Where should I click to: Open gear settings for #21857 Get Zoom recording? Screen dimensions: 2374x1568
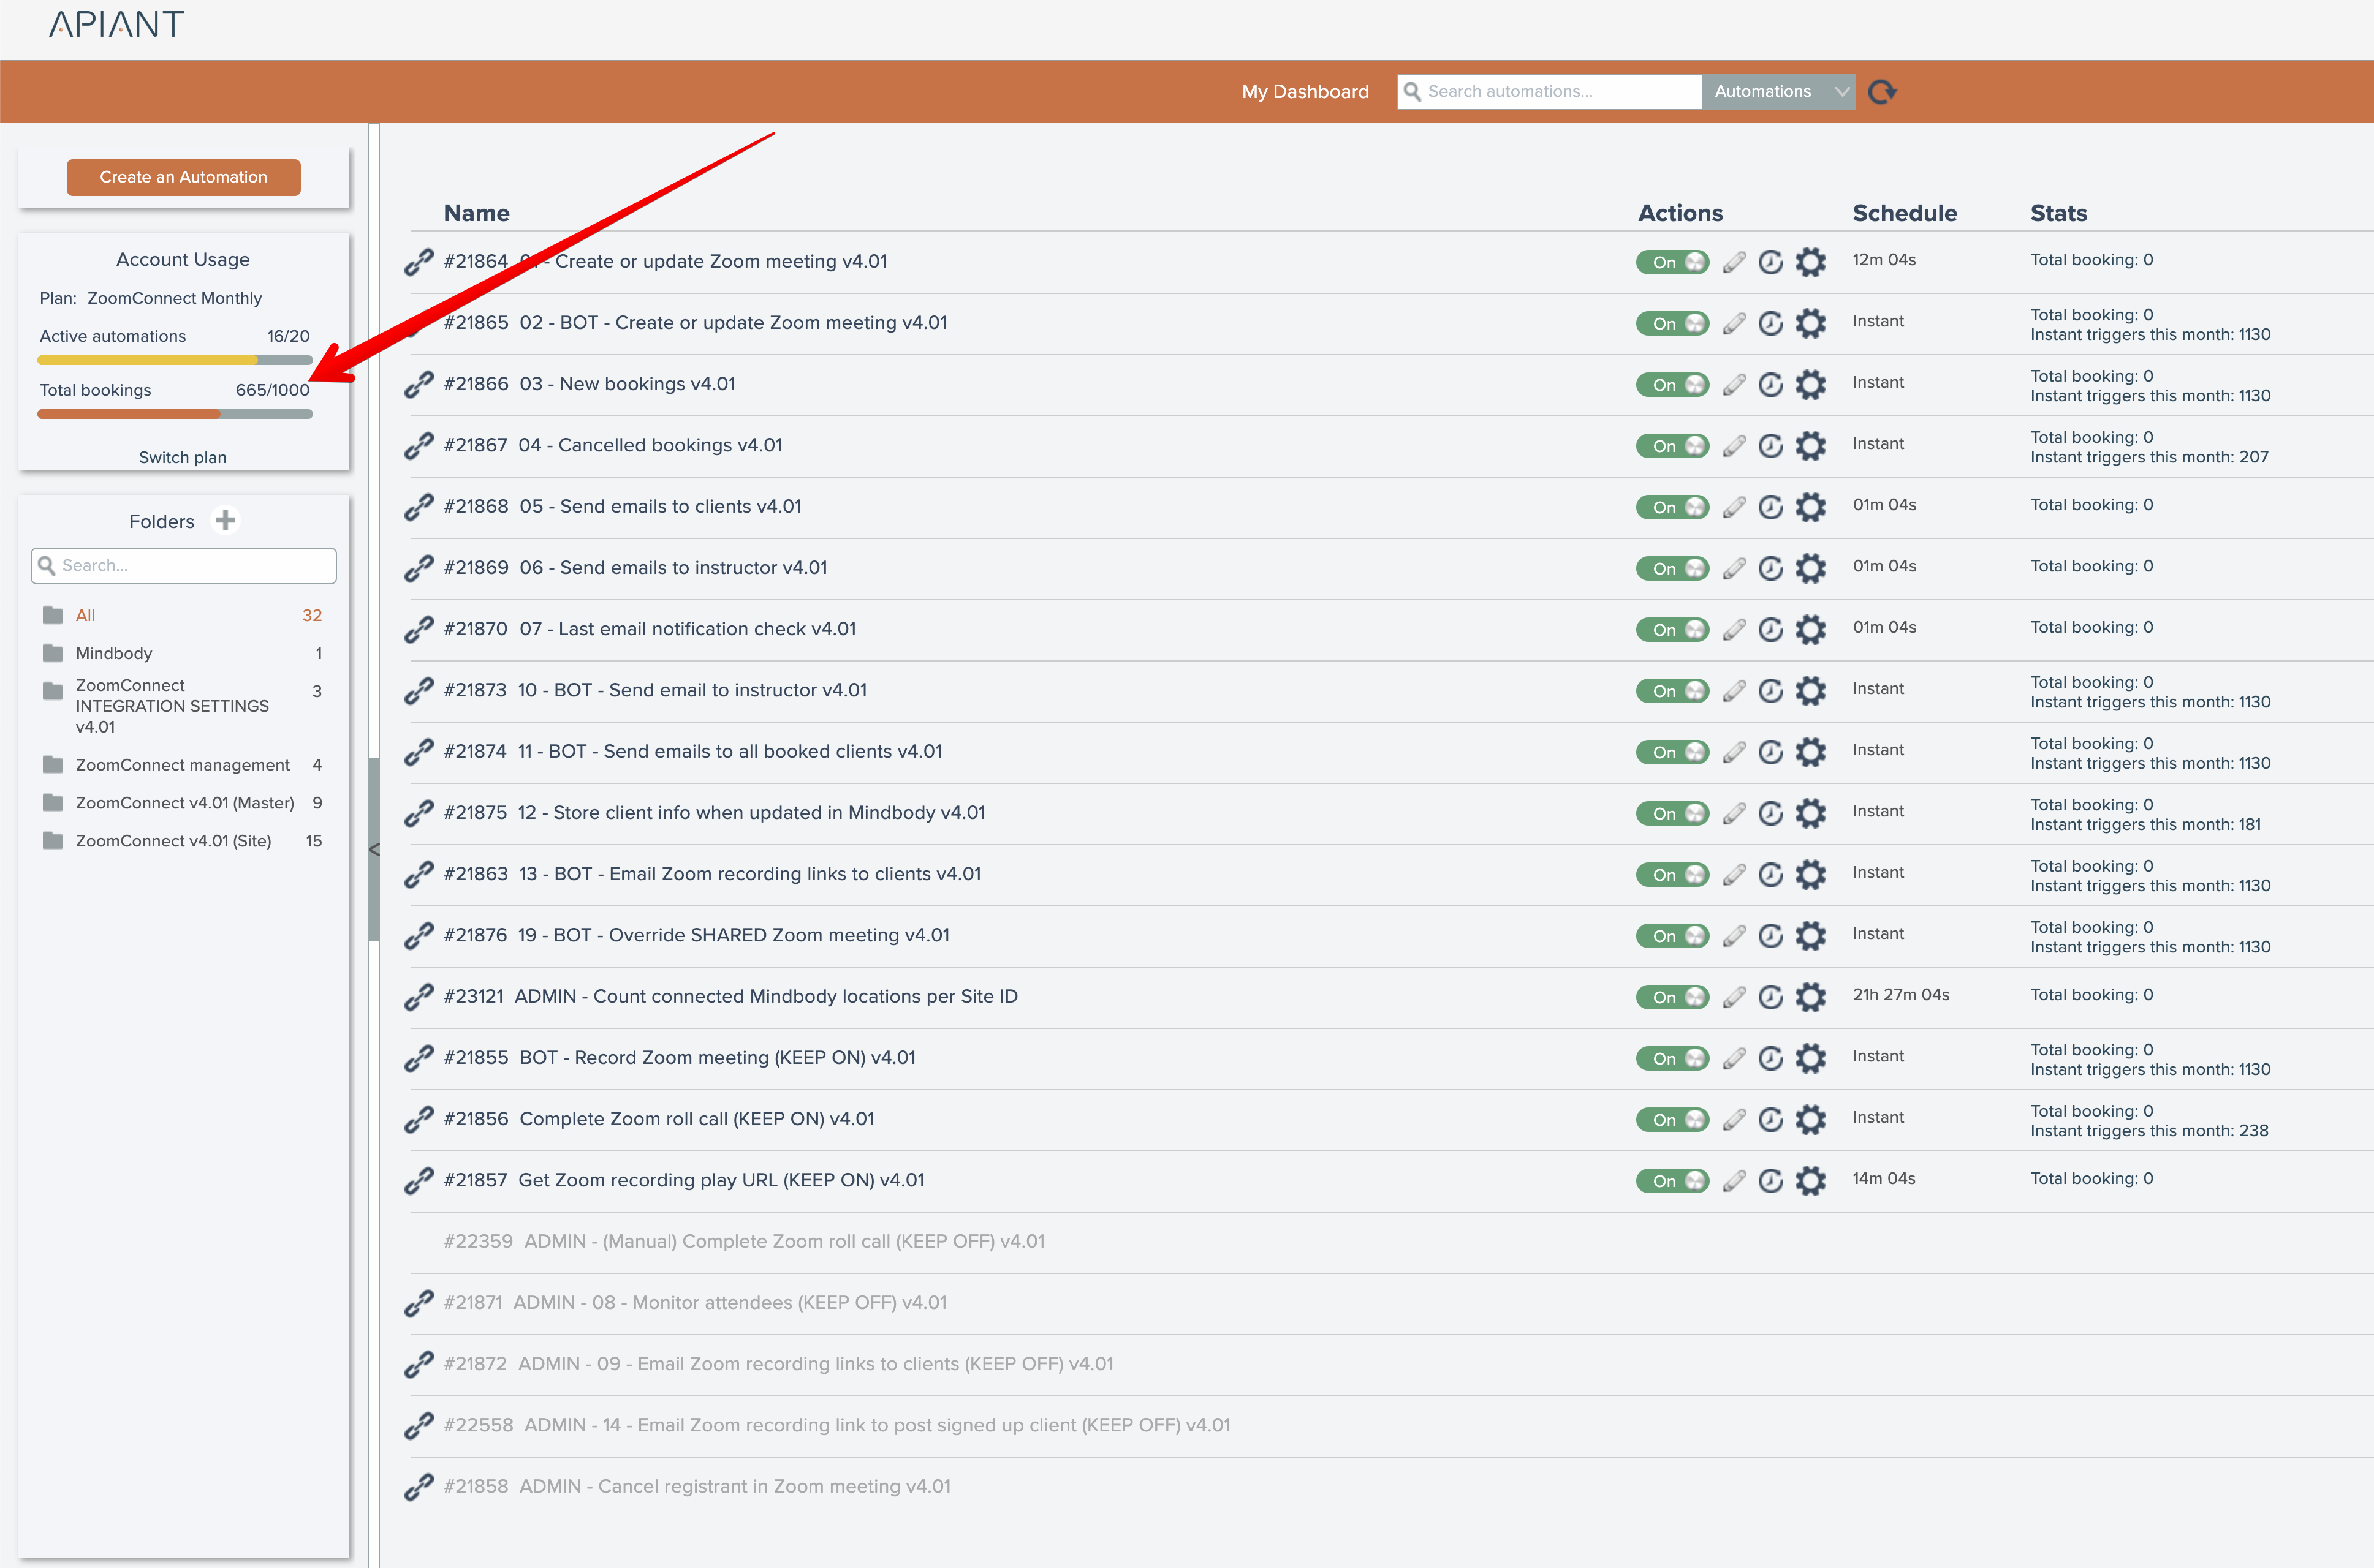[x=1810, y=1181]
